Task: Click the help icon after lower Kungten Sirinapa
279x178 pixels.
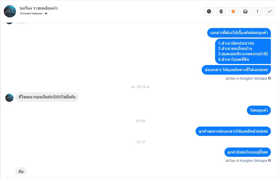Action: click(269, 160)
